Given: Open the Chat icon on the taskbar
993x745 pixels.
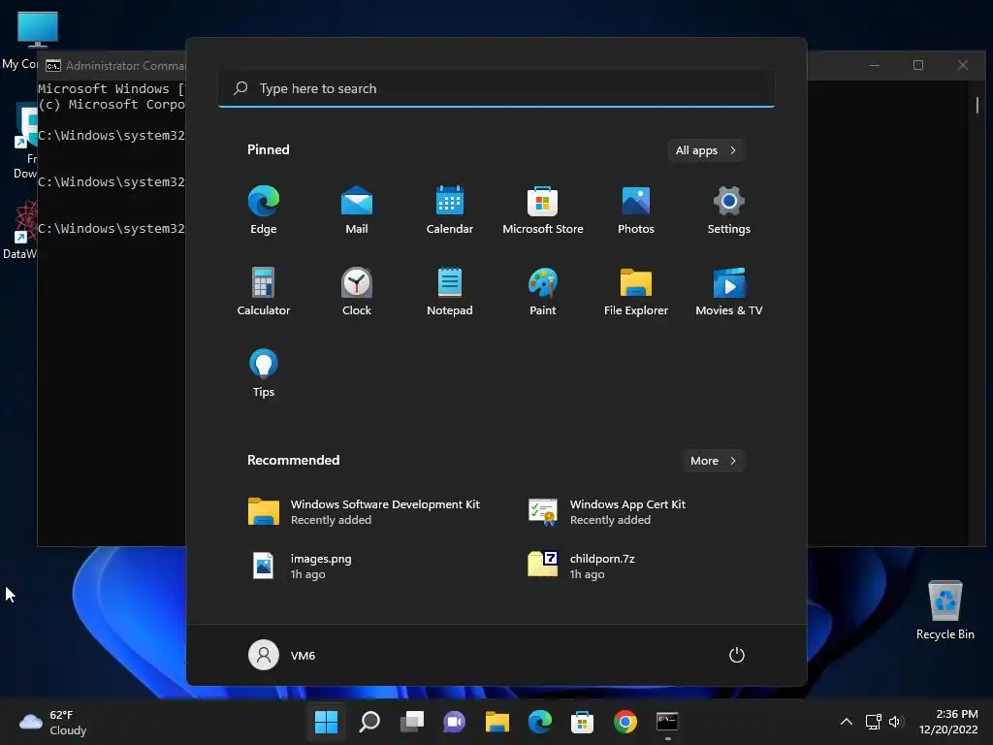Looking at the screenshot, I should tap(454, 722).
